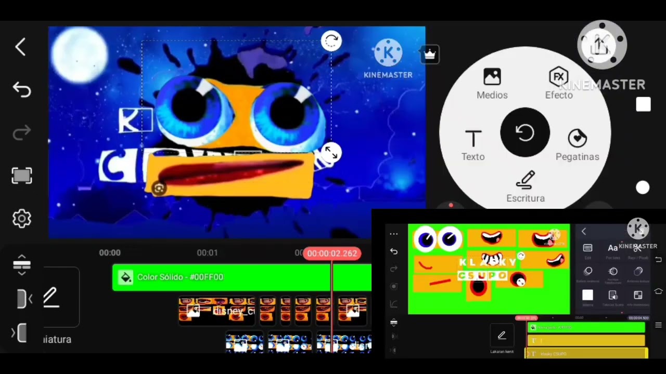
Task: Click the resize handle of the selected layer
Action: tap(331, 152)
